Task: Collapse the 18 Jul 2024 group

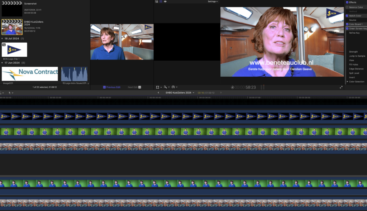Action: pyautogui.click(x=3, y=38)
